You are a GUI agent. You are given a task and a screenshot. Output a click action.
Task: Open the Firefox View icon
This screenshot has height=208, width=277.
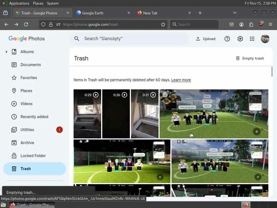[5, 13]
